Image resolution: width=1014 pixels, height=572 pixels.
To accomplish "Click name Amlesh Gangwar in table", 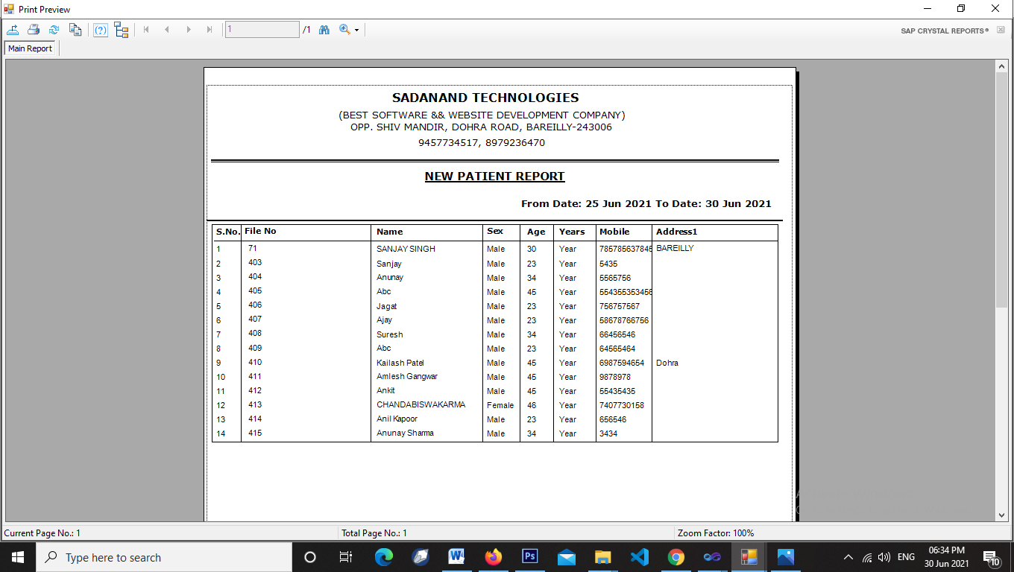I will (x=407, y=377).
